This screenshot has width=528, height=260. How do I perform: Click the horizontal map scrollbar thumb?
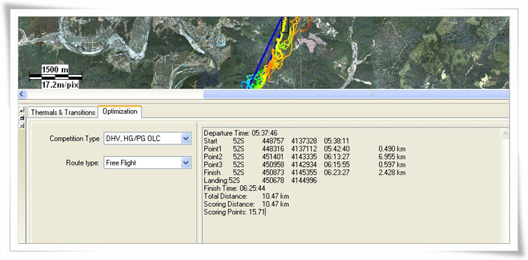[356, 94]
